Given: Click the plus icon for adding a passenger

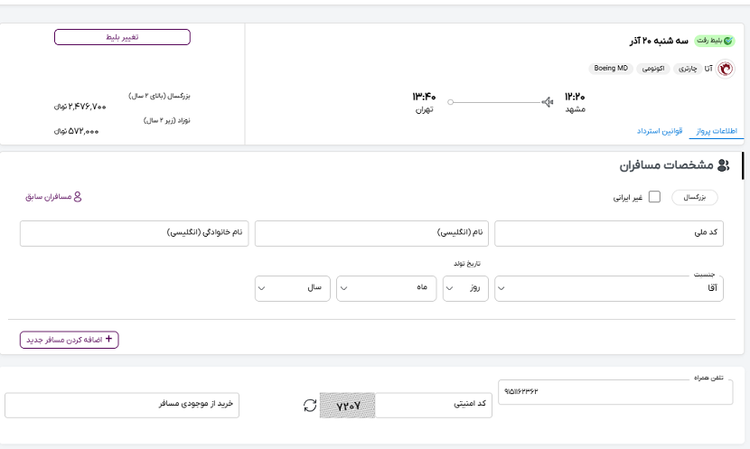Looking at the screenshot, I should (110, 340).
